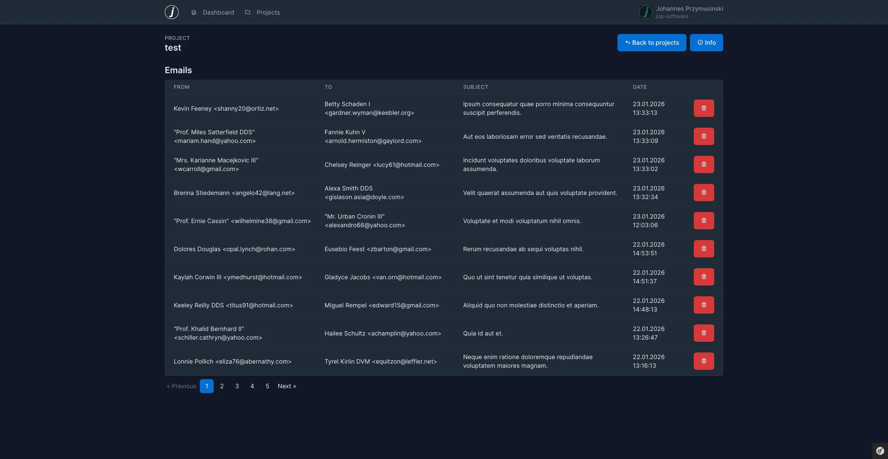Click the Next » pagination link
The image size is (888, 459).
click(x=287, y=386)
